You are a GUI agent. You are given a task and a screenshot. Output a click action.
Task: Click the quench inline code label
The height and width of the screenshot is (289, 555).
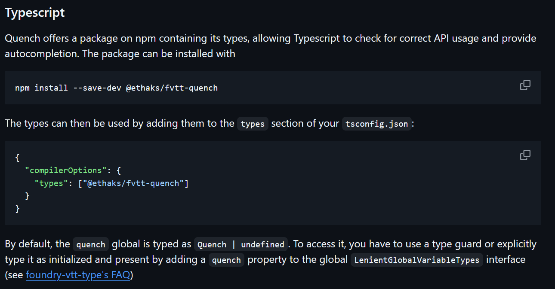coord(90,244)
